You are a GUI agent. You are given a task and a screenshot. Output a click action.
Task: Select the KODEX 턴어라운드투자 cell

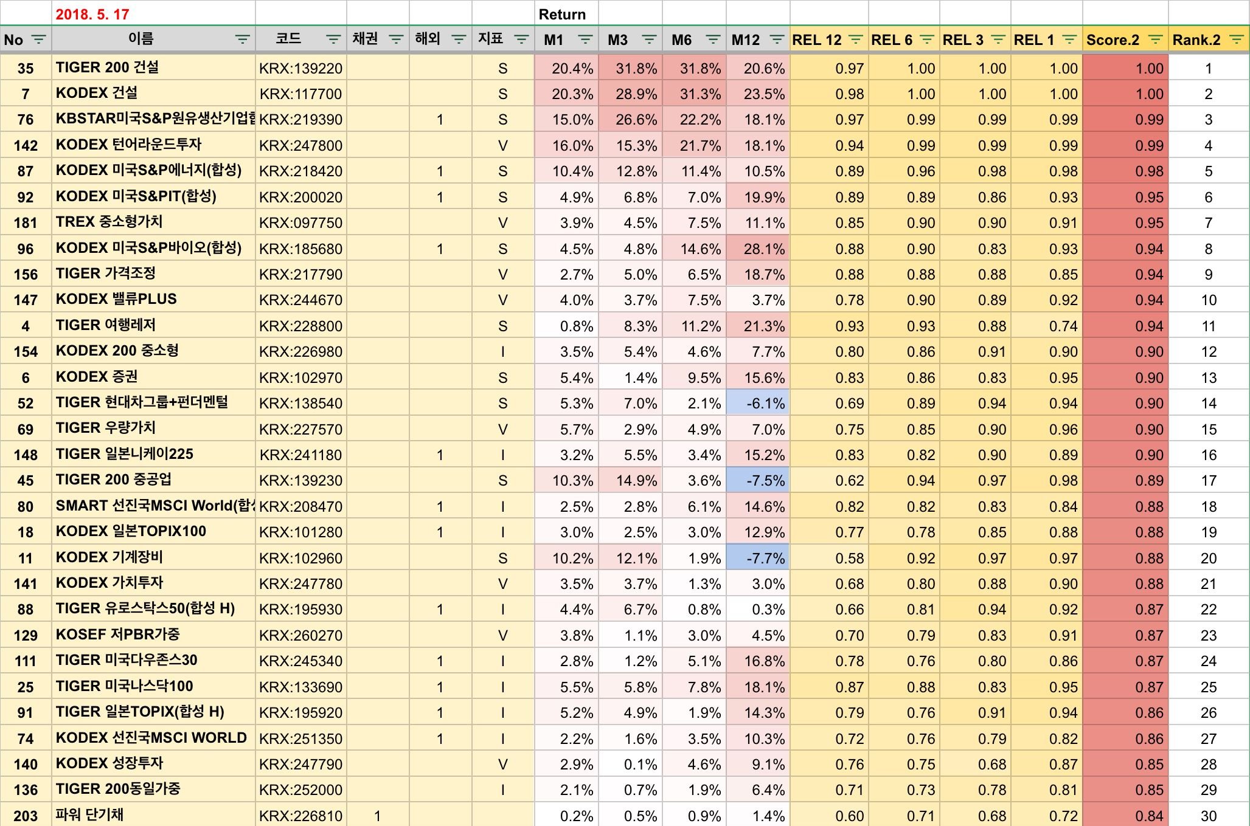[x=153, y=145]
